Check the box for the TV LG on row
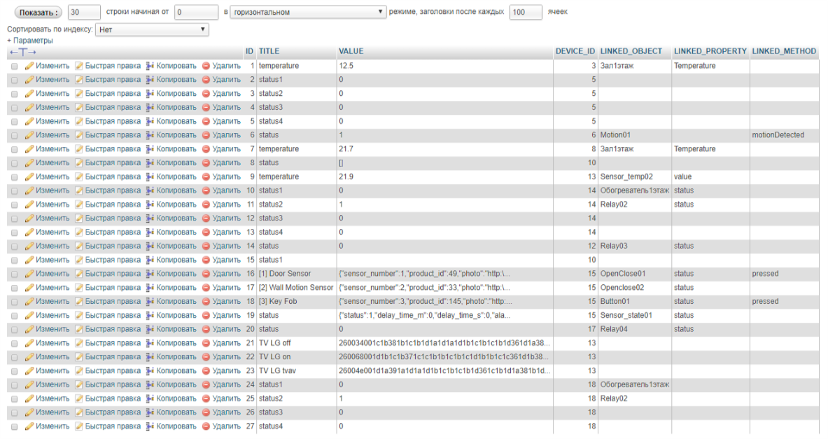The width and height of the screenshot is (828, 439). (x=14, y=358)
